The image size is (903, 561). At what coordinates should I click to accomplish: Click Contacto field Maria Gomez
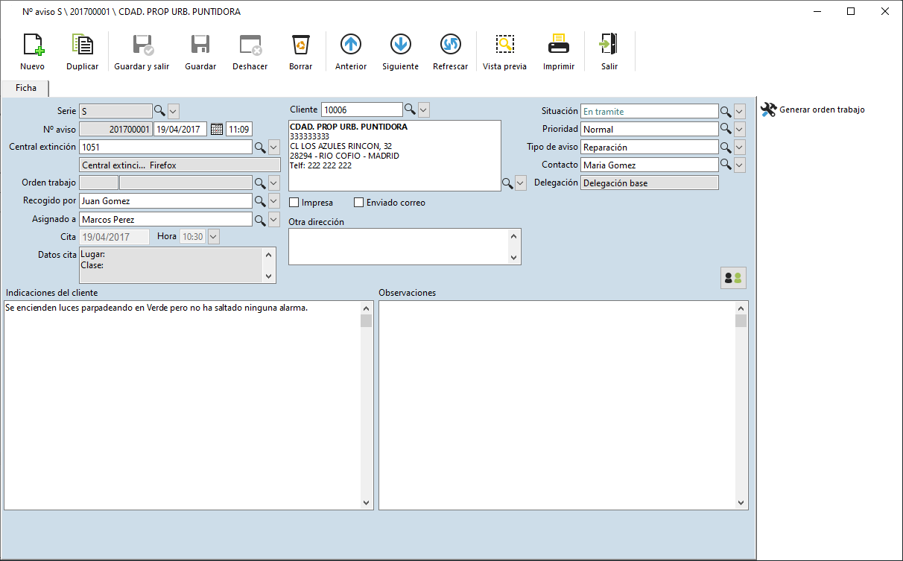[649, 165]
